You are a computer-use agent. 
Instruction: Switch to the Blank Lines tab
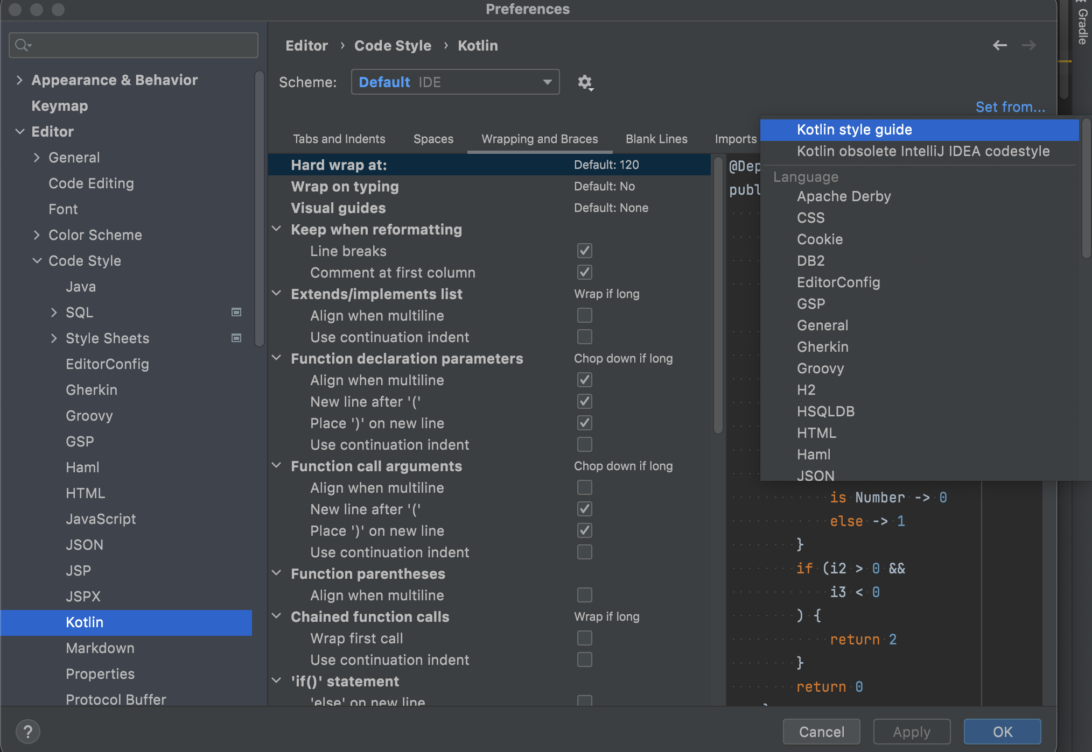coord(656,139)
